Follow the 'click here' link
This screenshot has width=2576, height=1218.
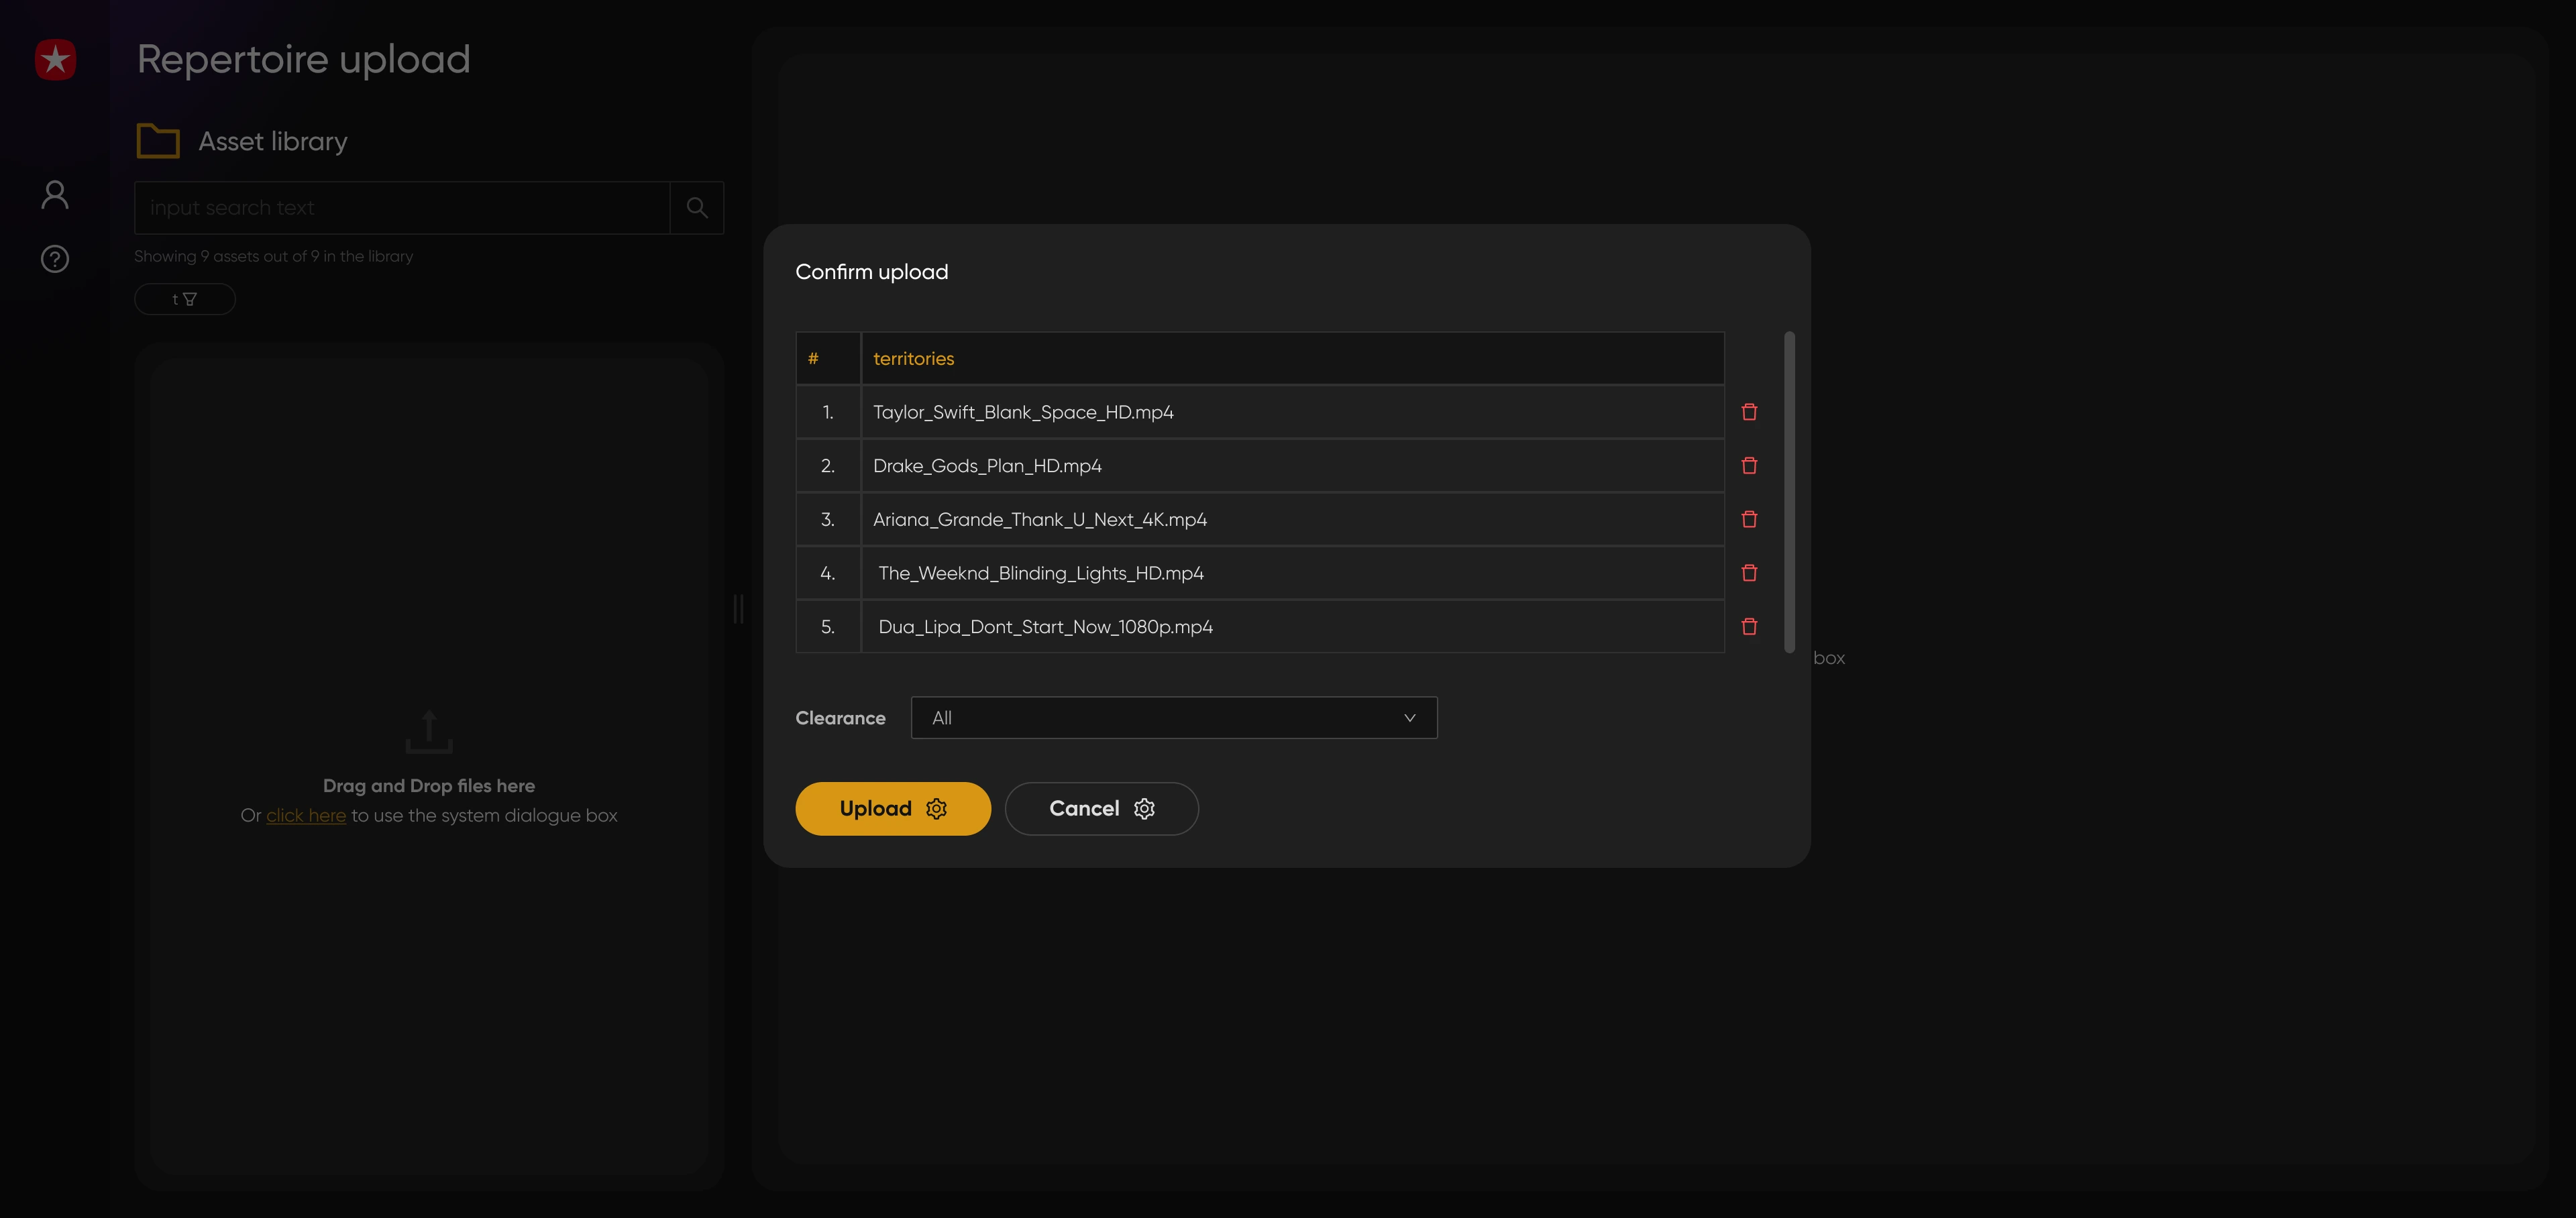[x=306, y=816]
